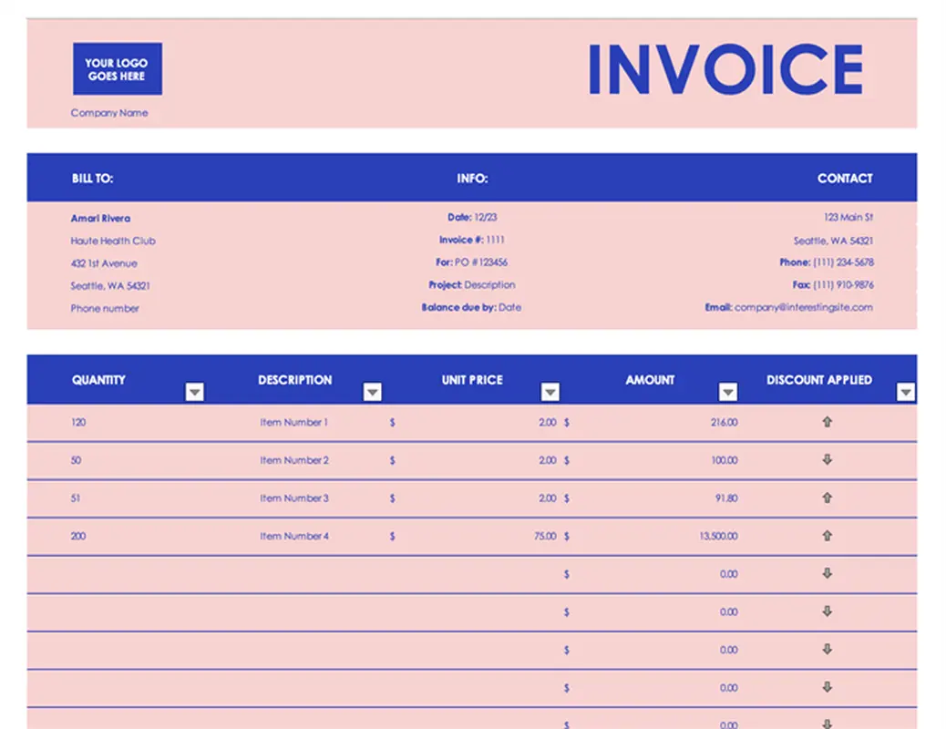Open the Quantity column filter dropdown
The height and width of the screenshot is (729, 946).
pos(194,392)
